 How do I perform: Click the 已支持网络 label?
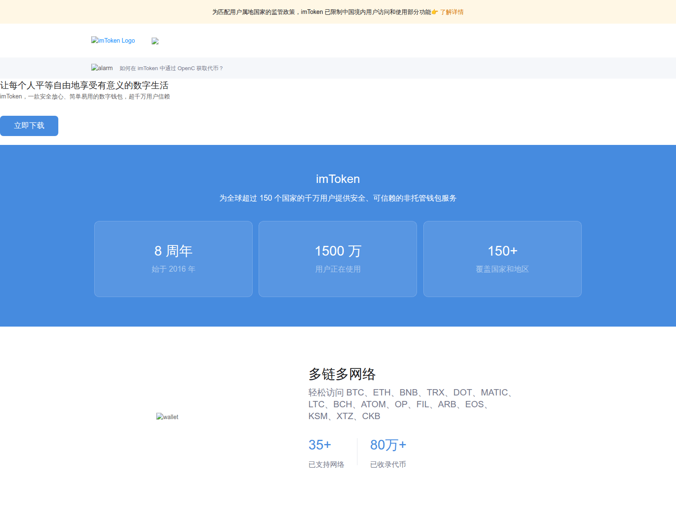(326, 465)
